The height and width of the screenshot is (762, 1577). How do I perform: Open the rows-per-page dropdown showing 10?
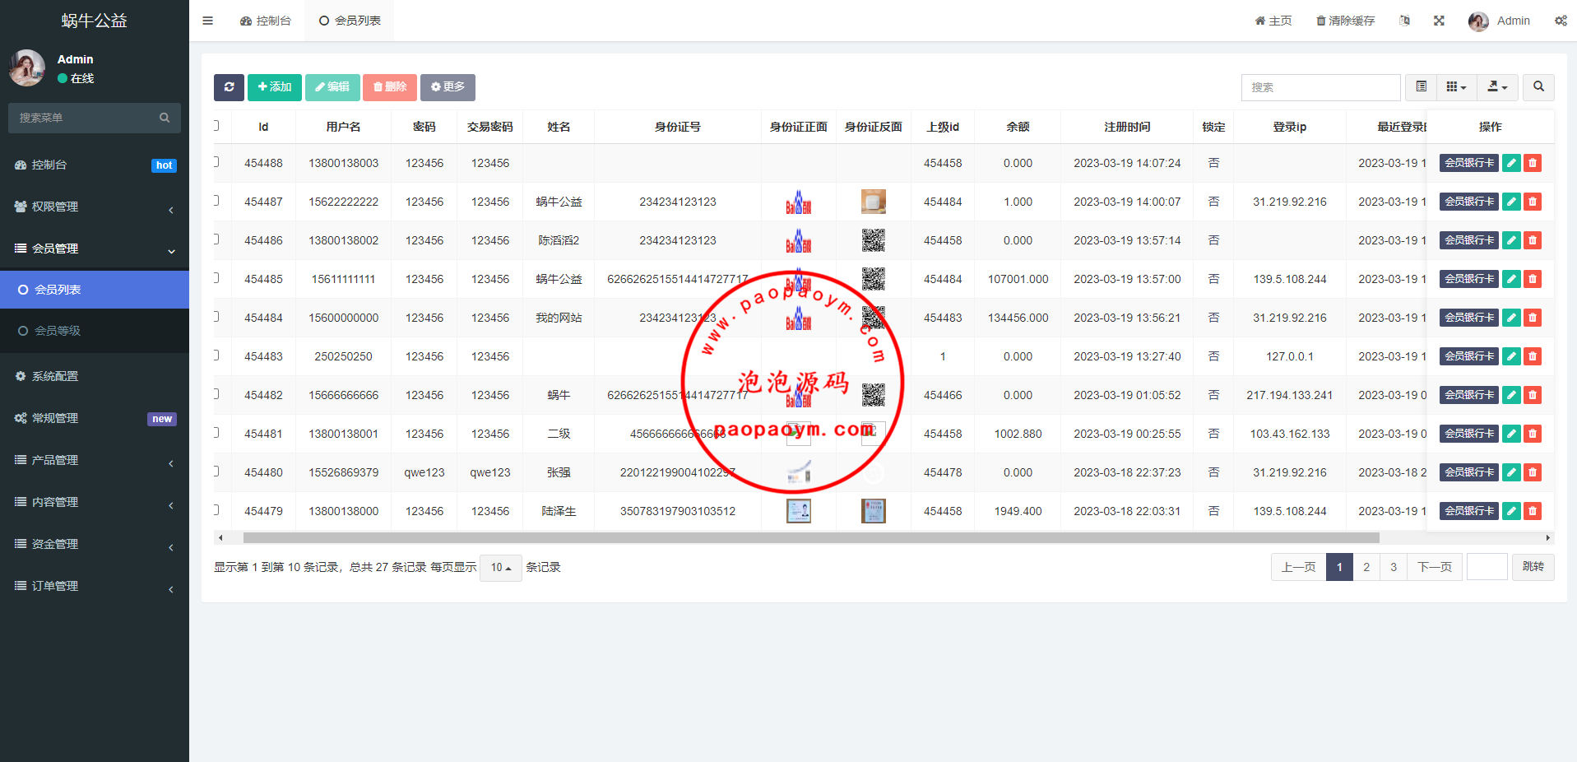click(x=500, y=568)
